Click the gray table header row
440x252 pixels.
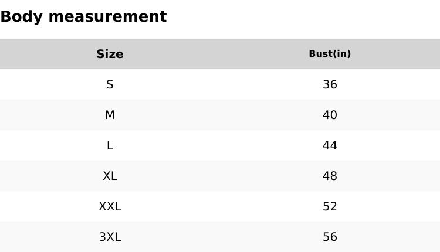coord(220,54)
